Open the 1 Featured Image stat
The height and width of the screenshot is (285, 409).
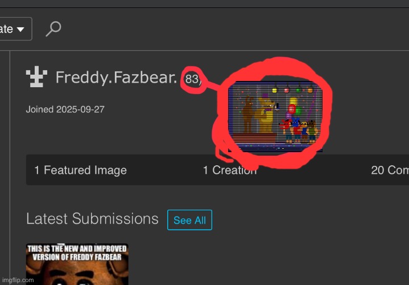[x=81, y=170]
